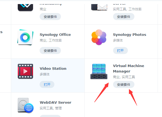Click the WebDAV Server title
Screen dimensions: 162x117
click(55, 102)
